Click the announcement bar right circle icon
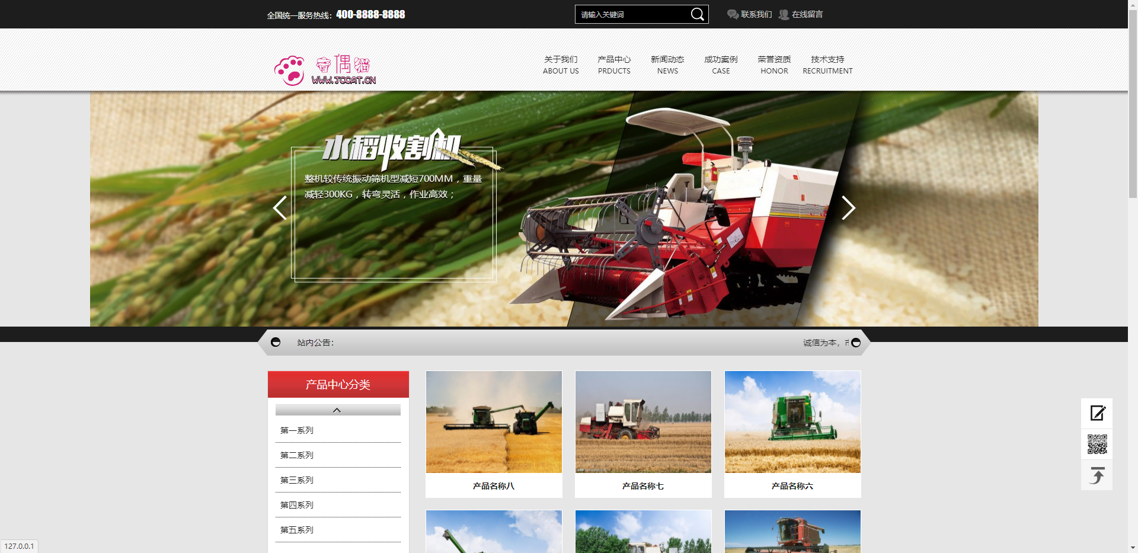The image size is (1138, 553). [856, 343]
